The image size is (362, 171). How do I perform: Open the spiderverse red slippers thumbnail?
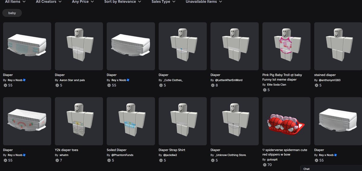click(287, 121)
